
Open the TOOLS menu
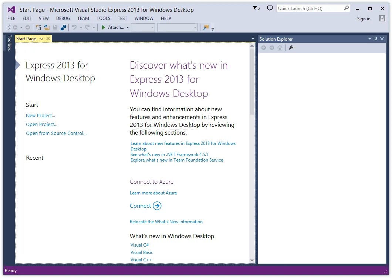pyautogui.click(x=104, y=18)
